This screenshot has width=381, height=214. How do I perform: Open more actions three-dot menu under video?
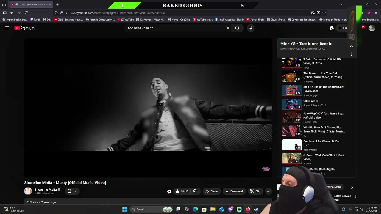coord(268,191)
